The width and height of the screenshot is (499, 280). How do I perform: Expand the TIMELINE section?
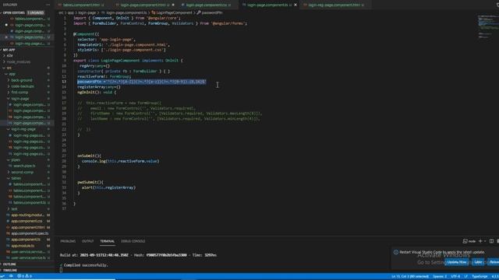[x=10, y=270]
